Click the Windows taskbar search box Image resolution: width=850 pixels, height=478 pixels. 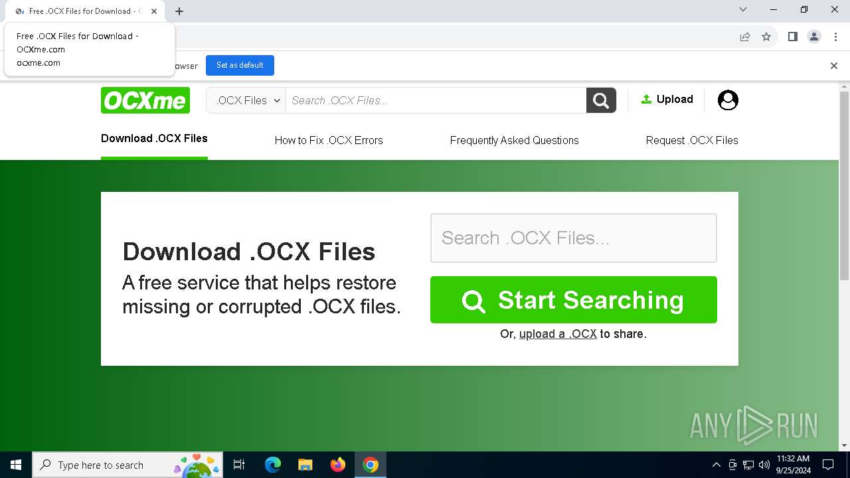coord(127,465)
